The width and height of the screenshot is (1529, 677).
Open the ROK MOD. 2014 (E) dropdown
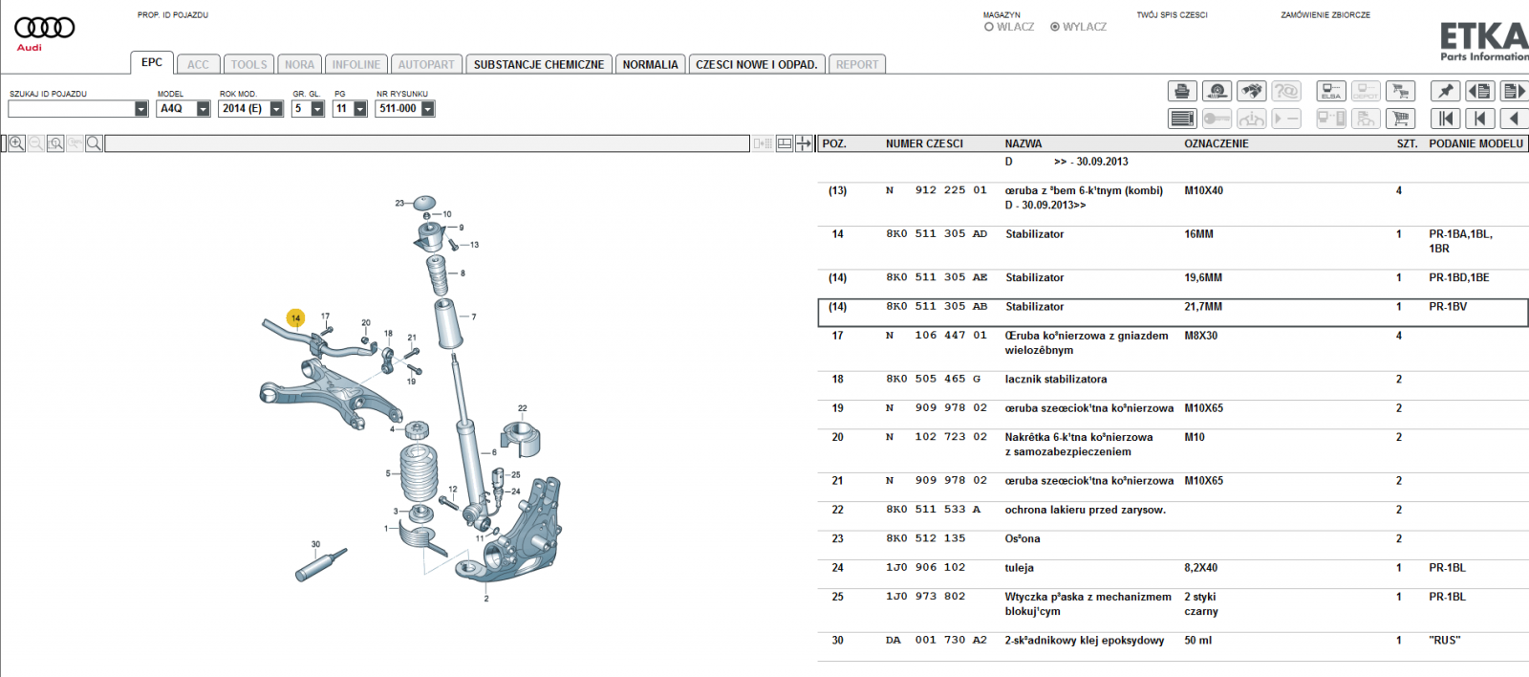pos(276,109)
